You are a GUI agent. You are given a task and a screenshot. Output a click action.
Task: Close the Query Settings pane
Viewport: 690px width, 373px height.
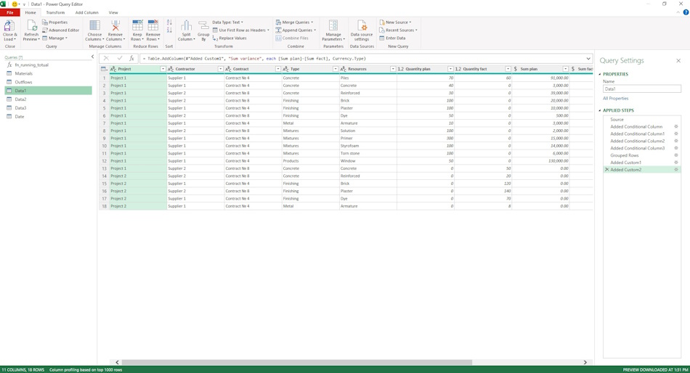click(678, 61)
